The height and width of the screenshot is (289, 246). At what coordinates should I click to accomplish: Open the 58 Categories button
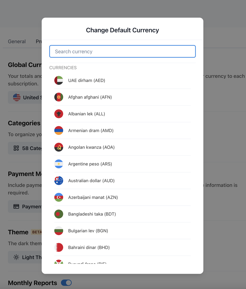tap(25, 148)
